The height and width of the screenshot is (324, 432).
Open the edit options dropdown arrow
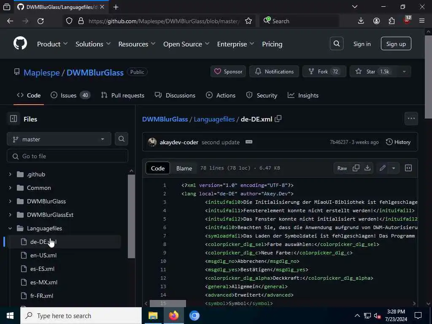(394, 168)
